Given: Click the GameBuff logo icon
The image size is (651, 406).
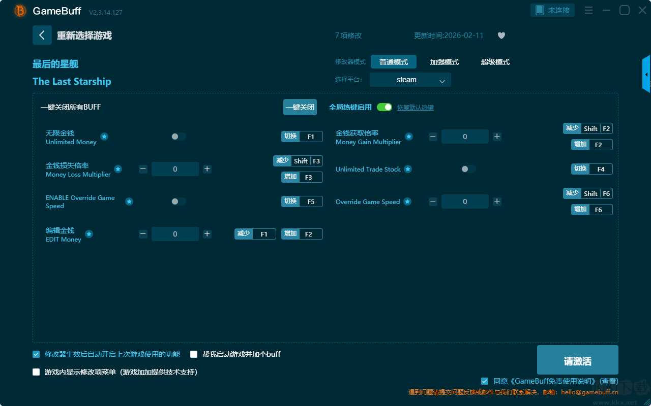Looking at the screenshot, I should 20,11.
